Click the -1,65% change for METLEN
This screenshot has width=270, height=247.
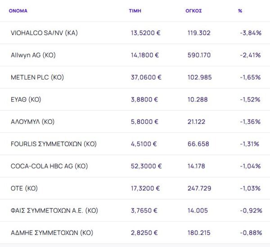250,77
